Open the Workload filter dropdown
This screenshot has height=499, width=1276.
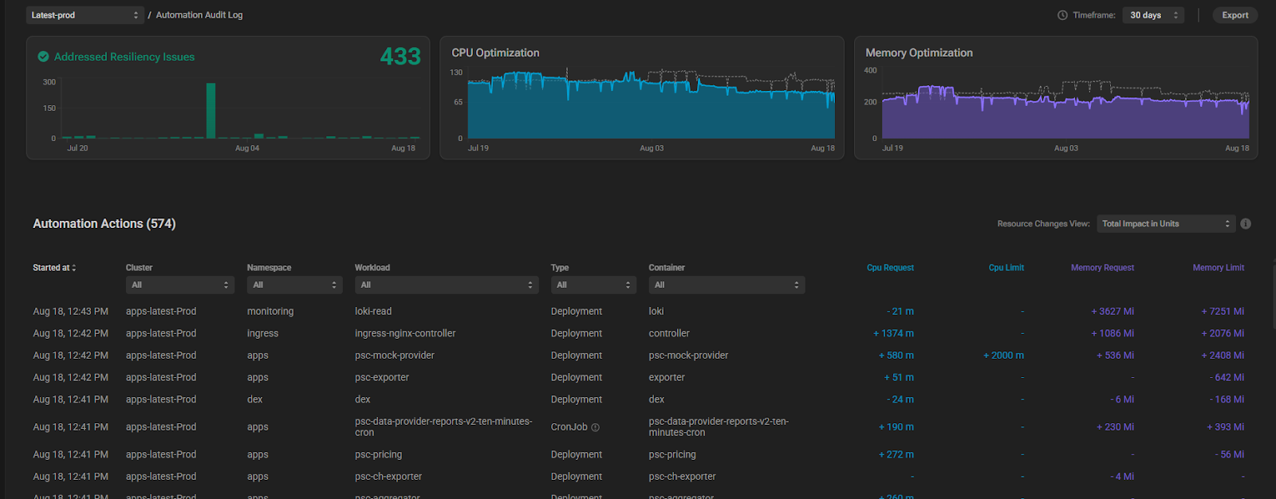(x=447, y=285)
